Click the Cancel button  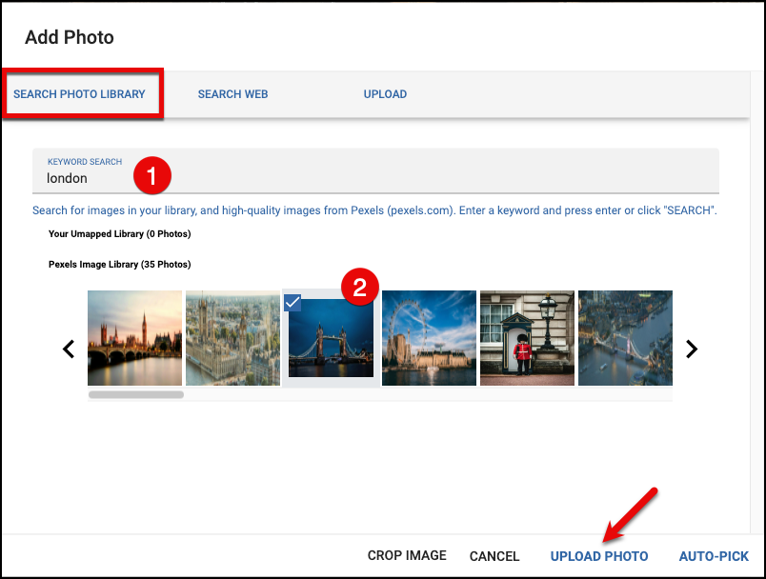[x=494, y=556]
